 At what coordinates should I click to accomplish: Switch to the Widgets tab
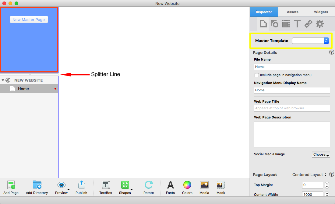(321, 12)
